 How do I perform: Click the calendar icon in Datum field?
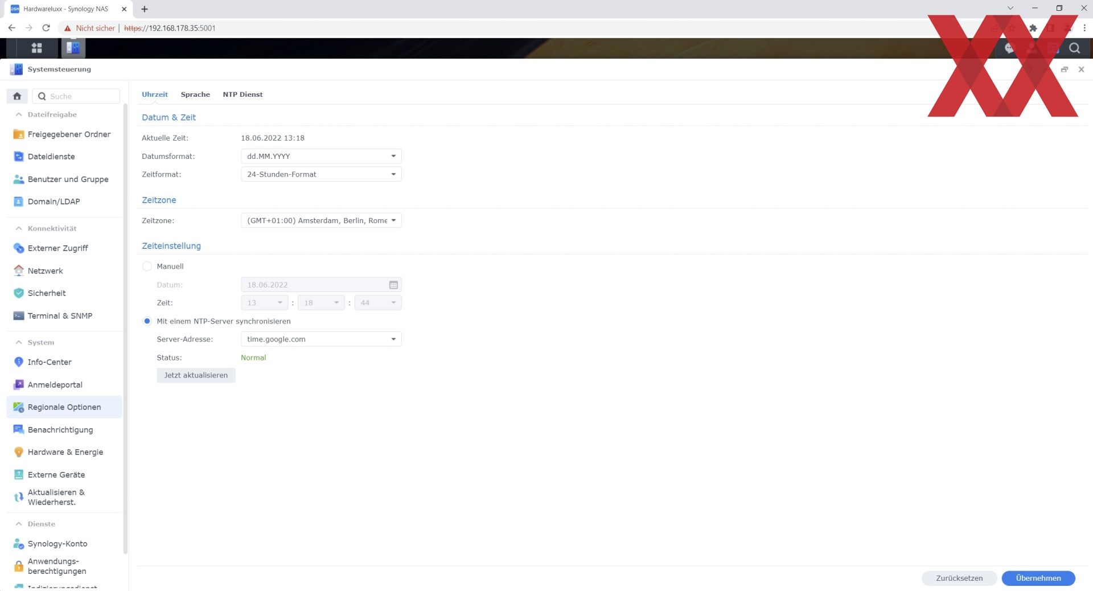(393, 285)
